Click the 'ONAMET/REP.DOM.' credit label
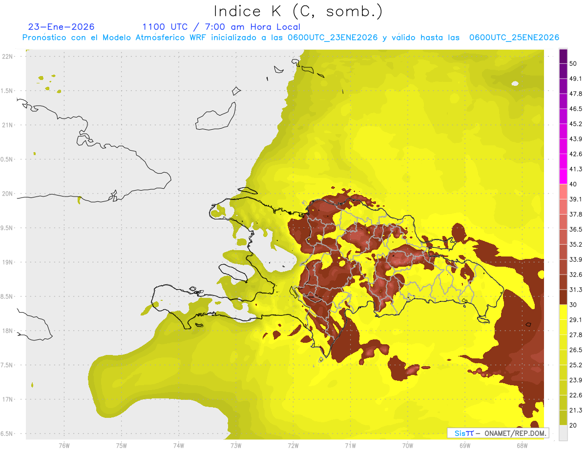This screenshot has width=586, height=452. (x=515, y=433)
